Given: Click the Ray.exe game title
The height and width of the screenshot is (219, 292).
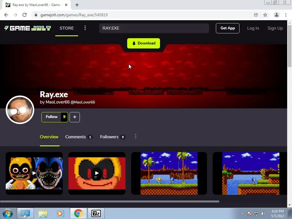Looking at the screenshot, I should [x=54, y=94].
